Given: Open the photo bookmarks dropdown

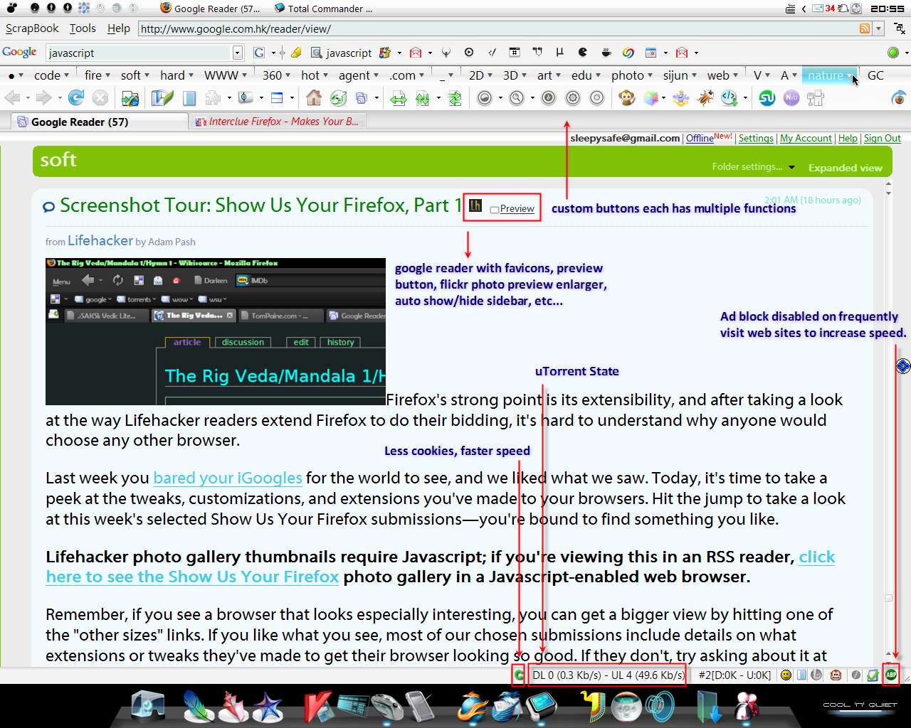Looking at the screenshot, I should (x=632, y=75).
